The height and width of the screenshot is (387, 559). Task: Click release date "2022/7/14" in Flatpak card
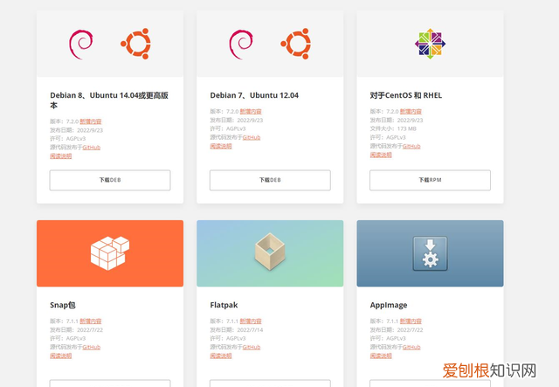coord(251,330)
